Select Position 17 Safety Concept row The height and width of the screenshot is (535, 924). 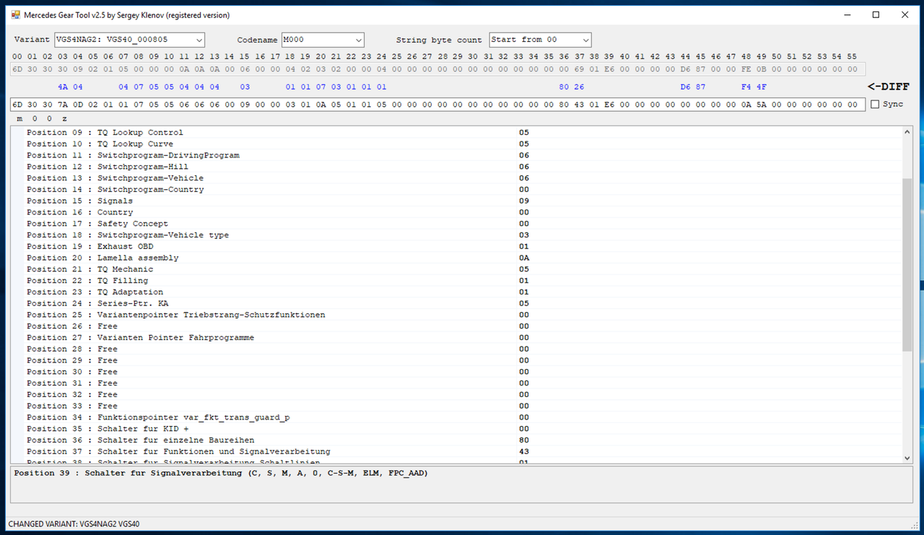pos(456,224)
